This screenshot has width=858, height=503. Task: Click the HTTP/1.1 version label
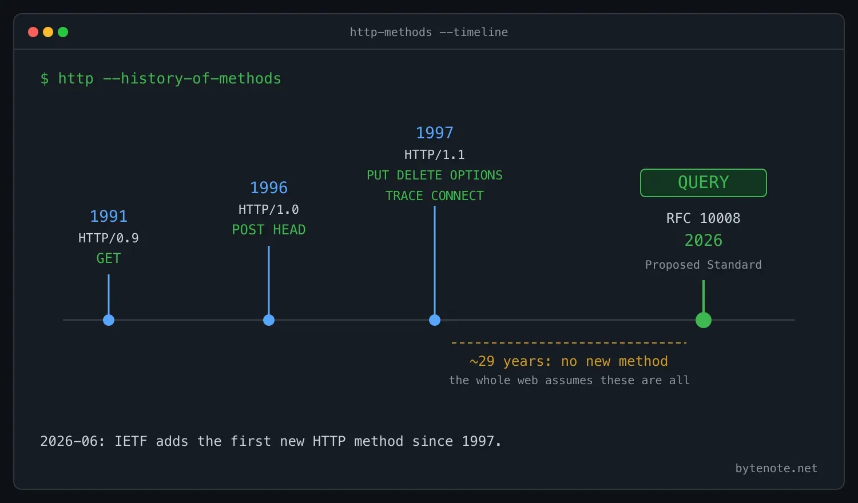435,154
